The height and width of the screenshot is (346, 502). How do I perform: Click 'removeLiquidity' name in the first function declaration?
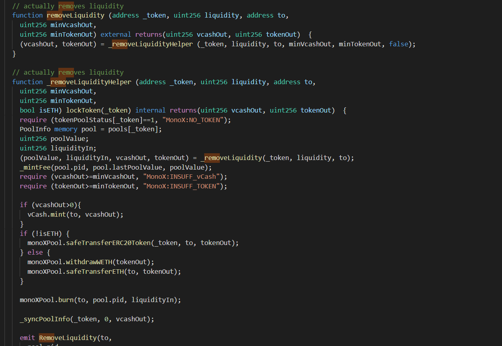coord(76,16)
